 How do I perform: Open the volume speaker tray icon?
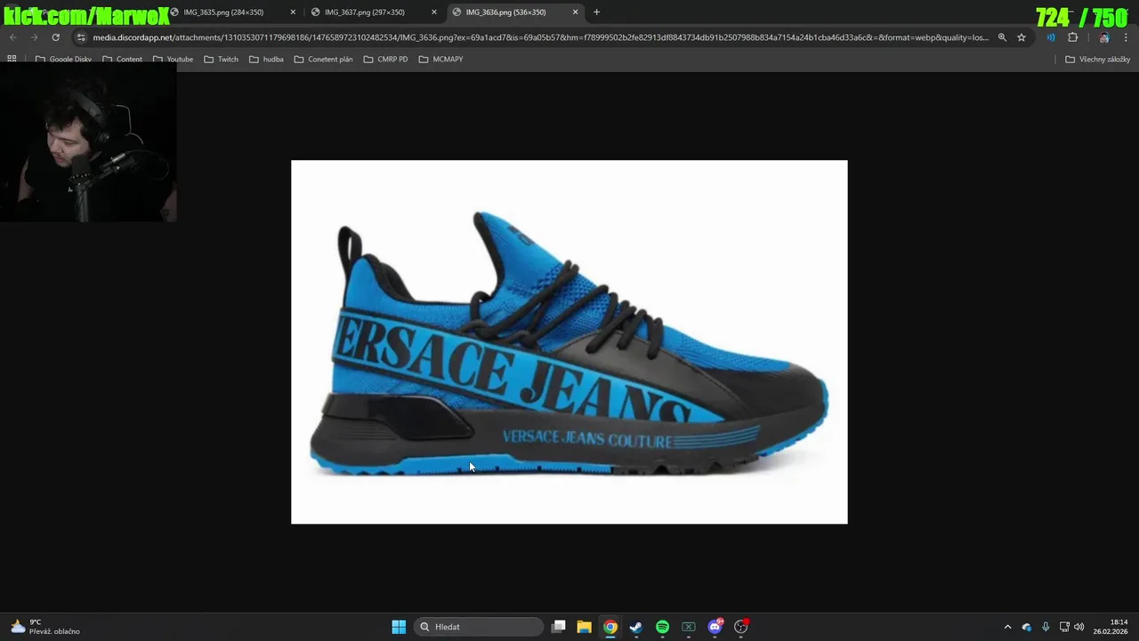click(x=1079, y=627)
